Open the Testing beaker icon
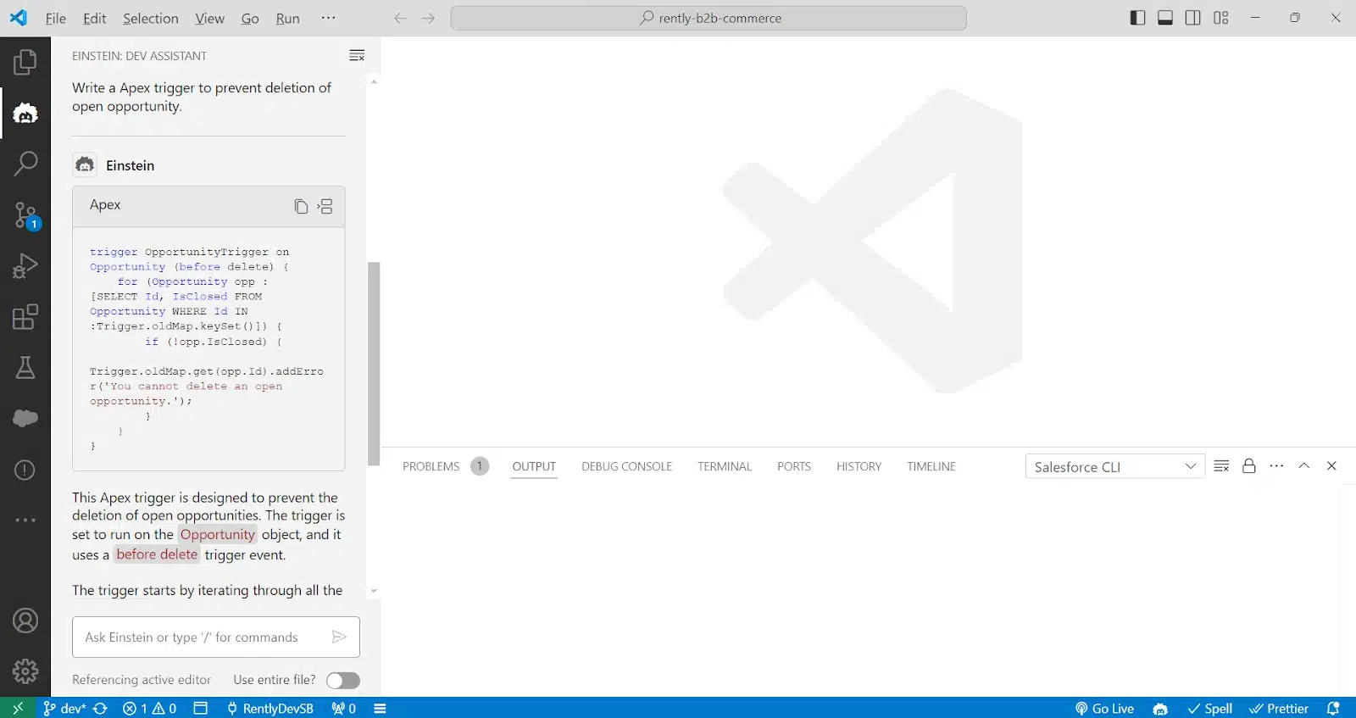 25,368
